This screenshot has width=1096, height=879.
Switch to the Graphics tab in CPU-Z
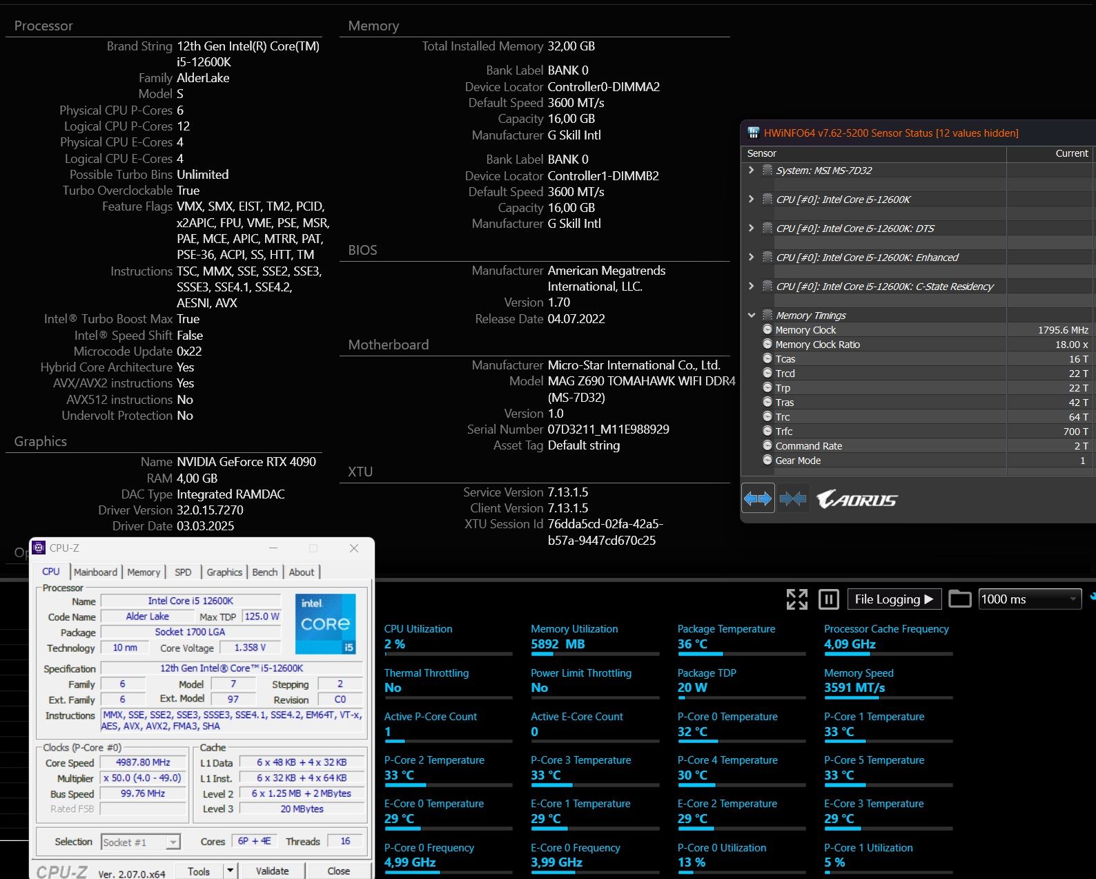[x=224, y=572]
